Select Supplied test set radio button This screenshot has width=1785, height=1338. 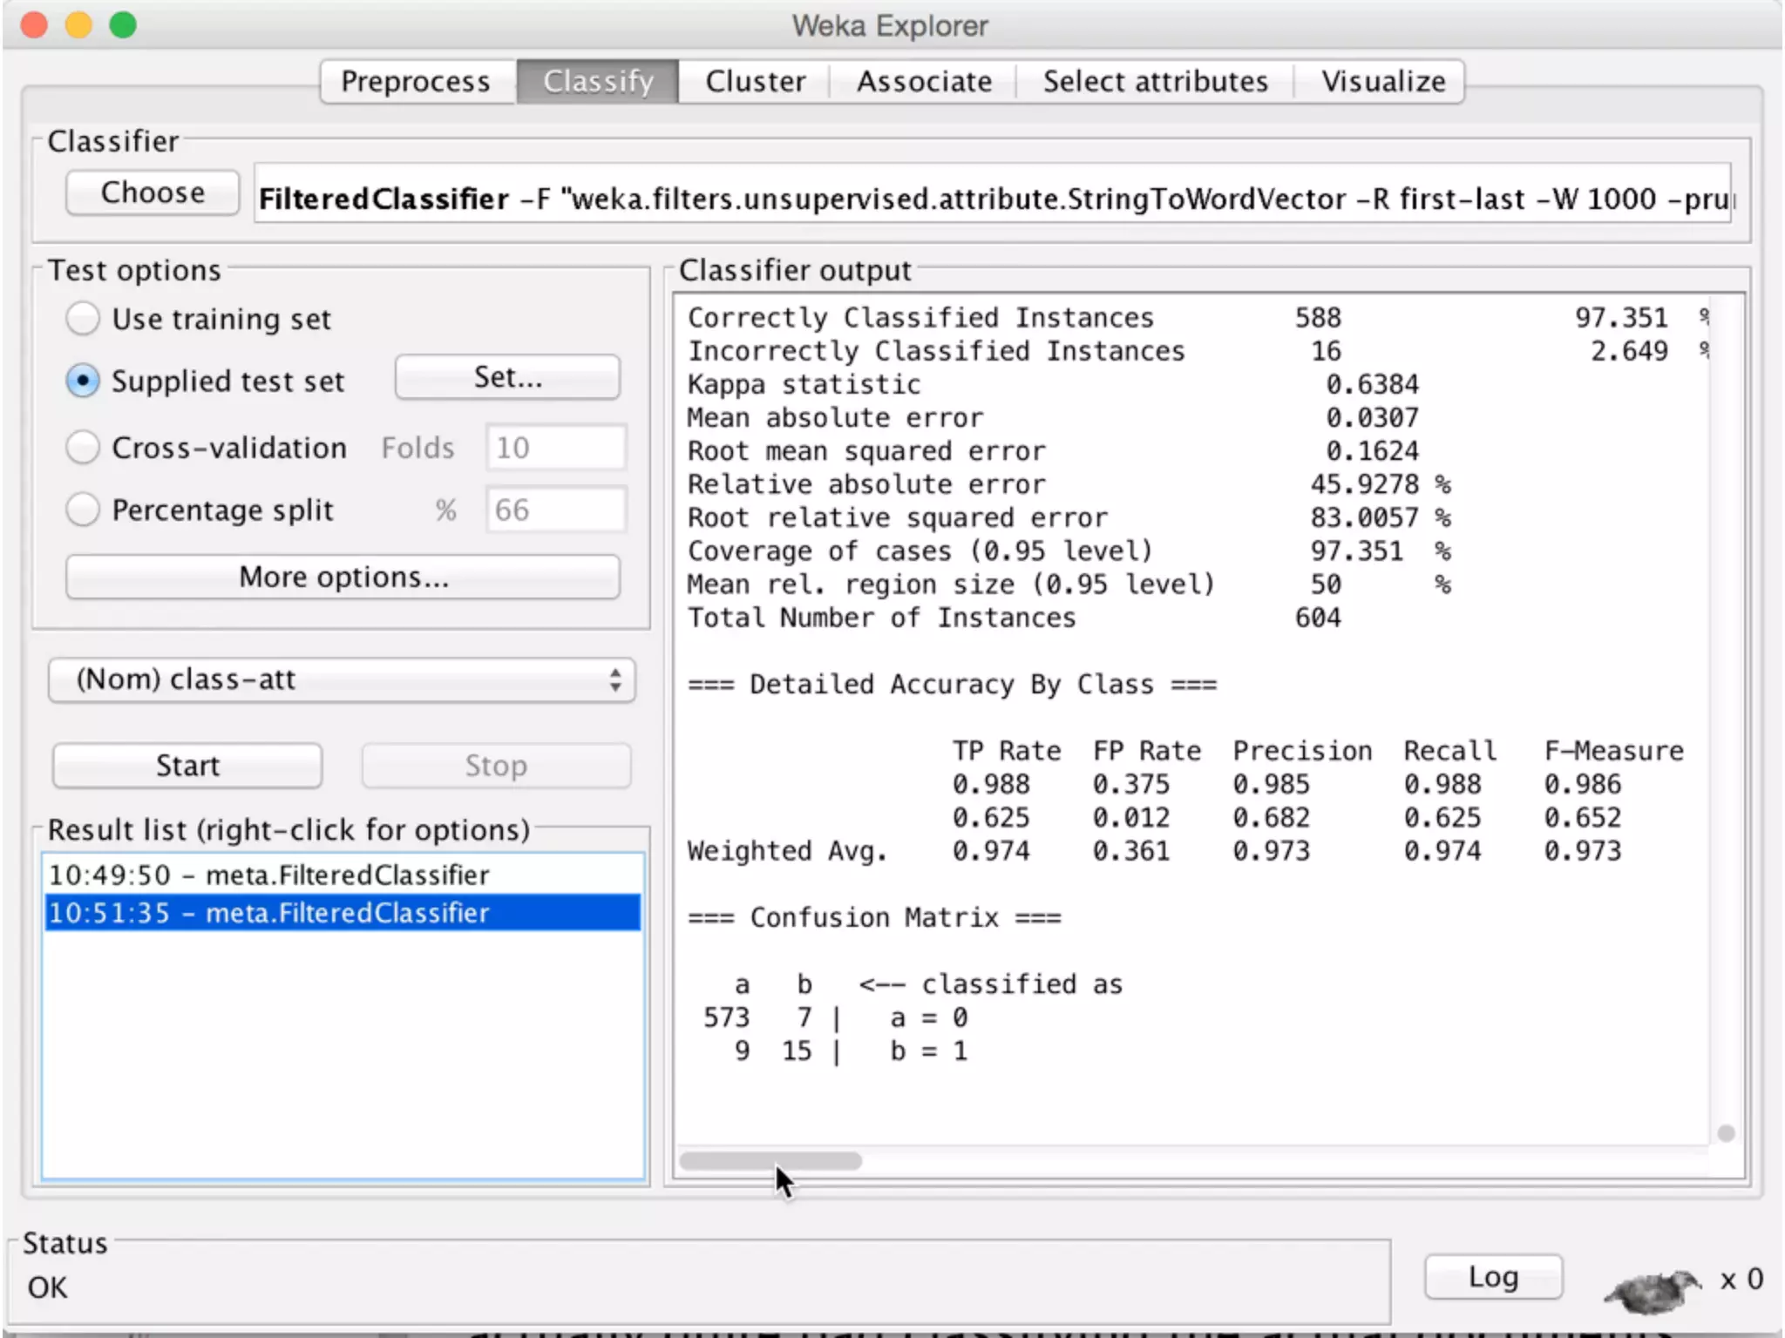[83, 382]
